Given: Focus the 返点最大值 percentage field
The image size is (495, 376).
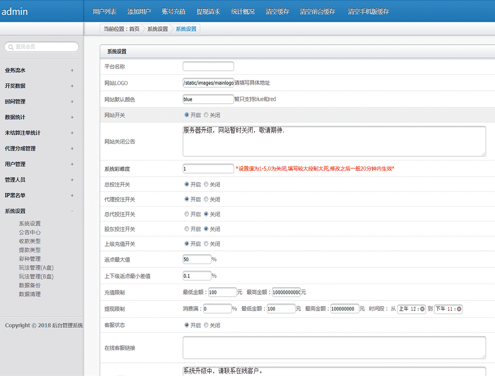Looking at the screenshot, I should [196, 259].
